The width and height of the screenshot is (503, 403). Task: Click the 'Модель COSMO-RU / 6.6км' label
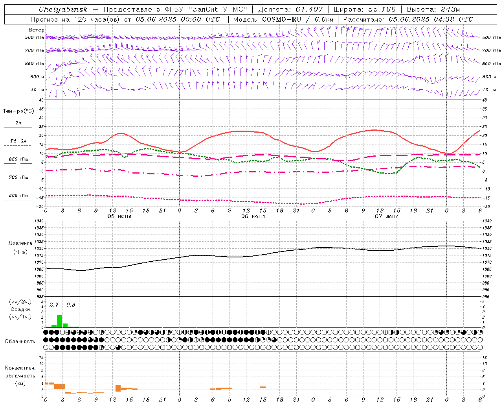point(283,19)
